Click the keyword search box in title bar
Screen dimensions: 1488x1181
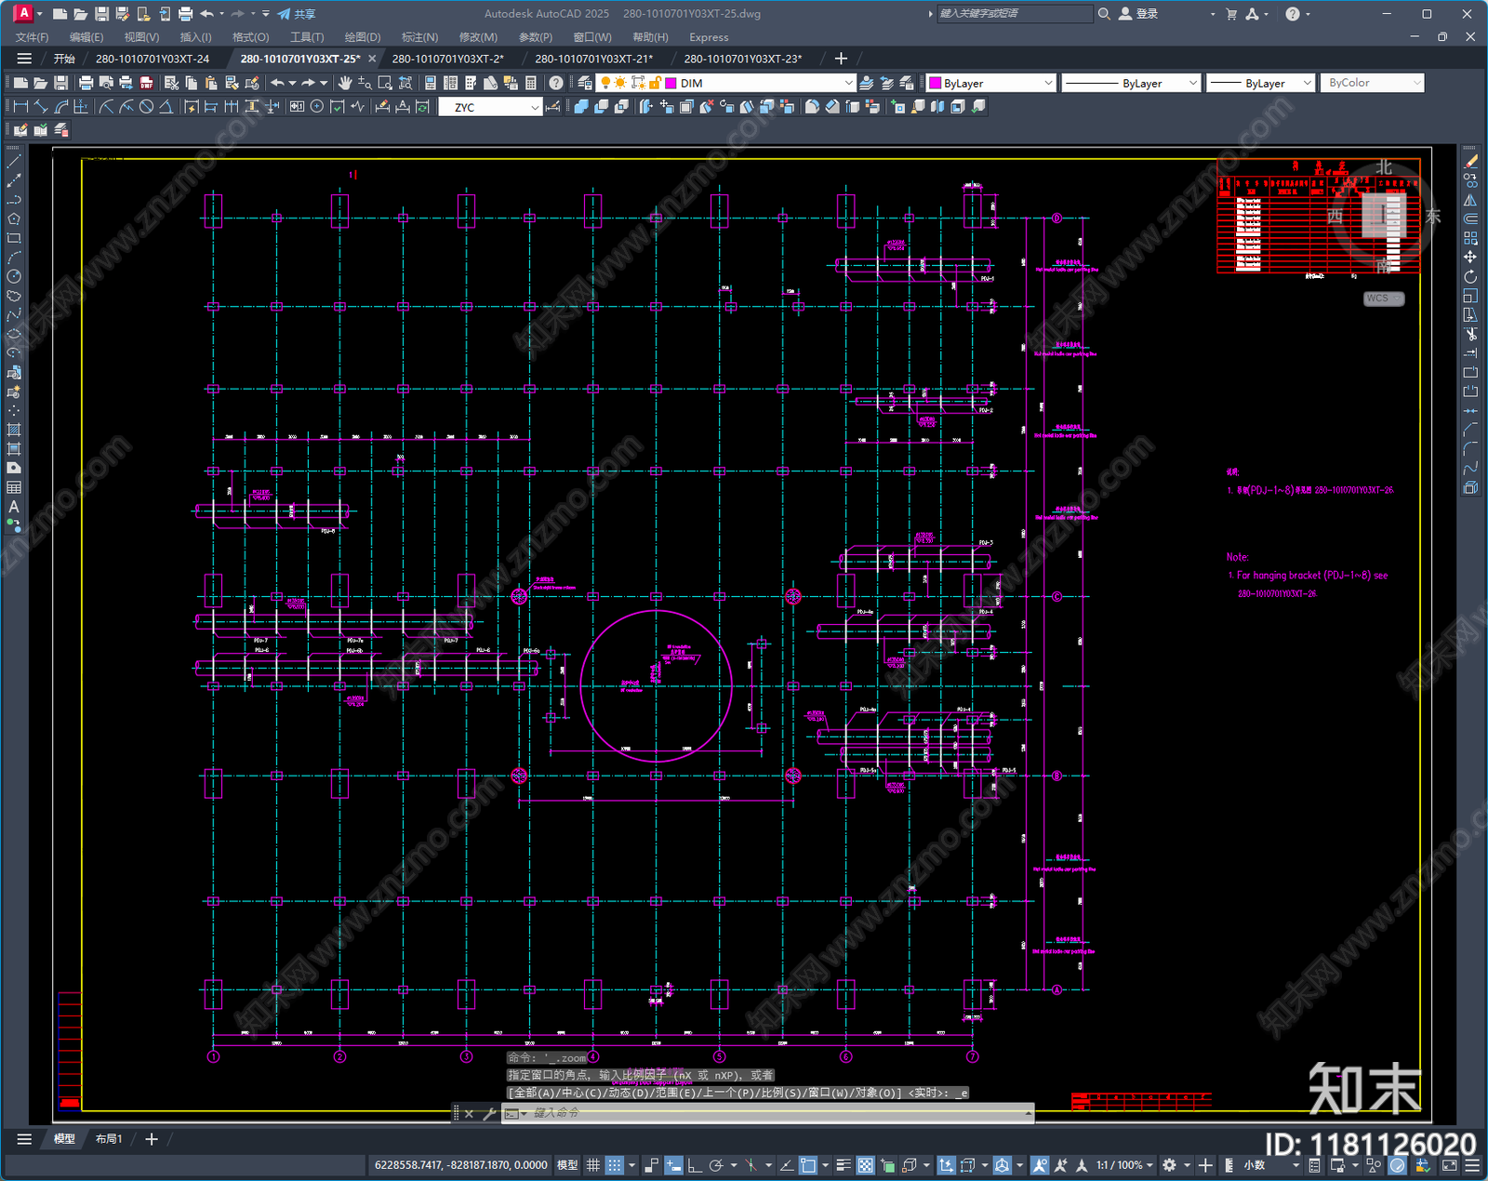point(1014,14)
